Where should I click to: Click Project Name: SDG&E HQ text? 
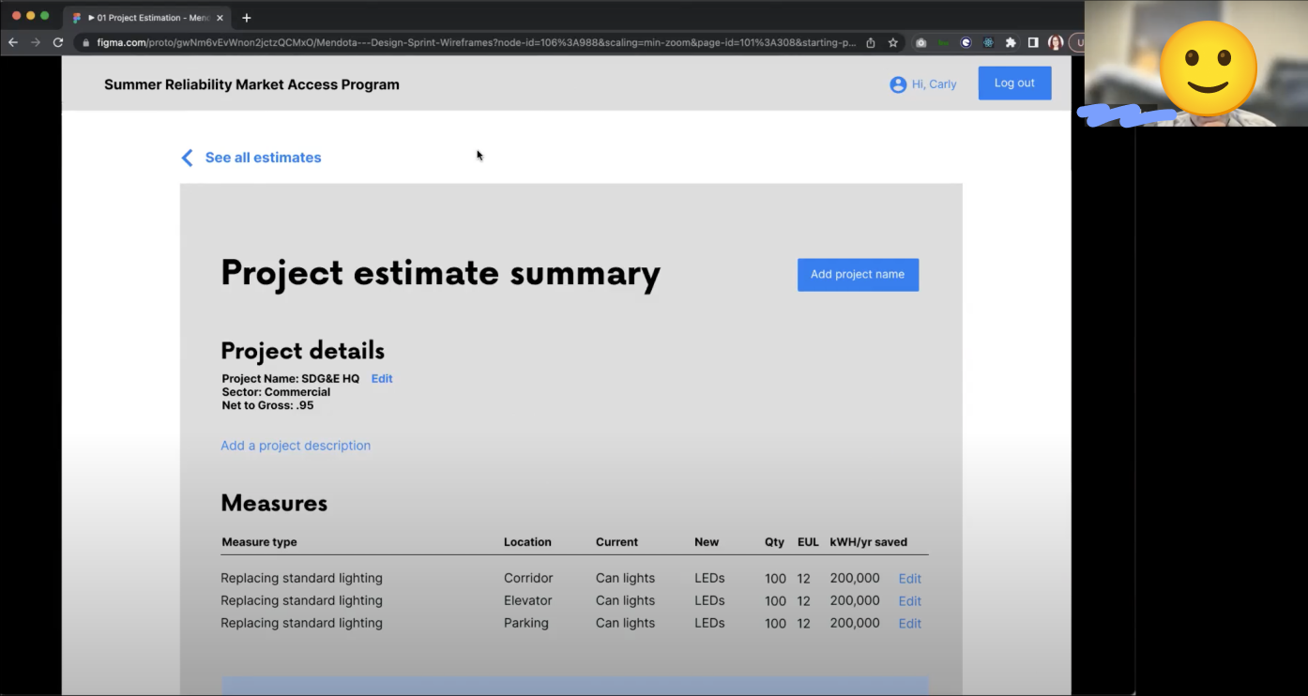[291, 379]
